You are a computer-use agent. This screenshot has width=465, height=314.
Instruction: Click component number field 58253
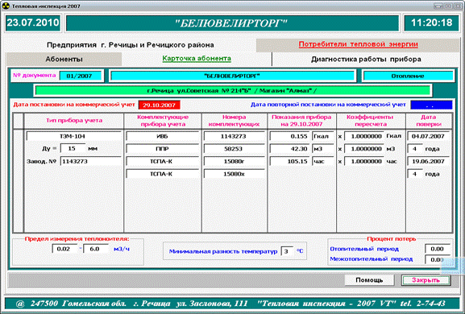234,149
